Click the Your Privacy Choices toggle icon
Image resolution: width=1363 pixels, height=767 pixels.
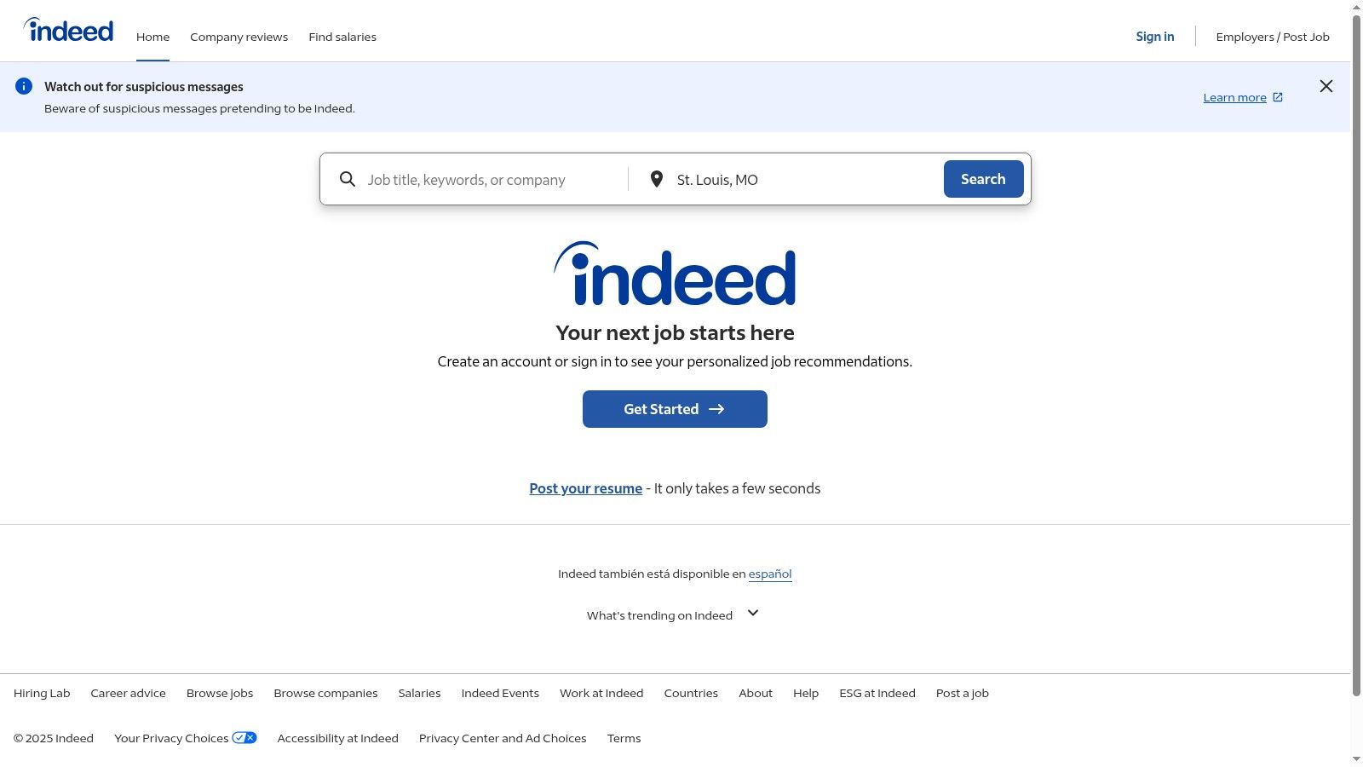pos(244,738)
